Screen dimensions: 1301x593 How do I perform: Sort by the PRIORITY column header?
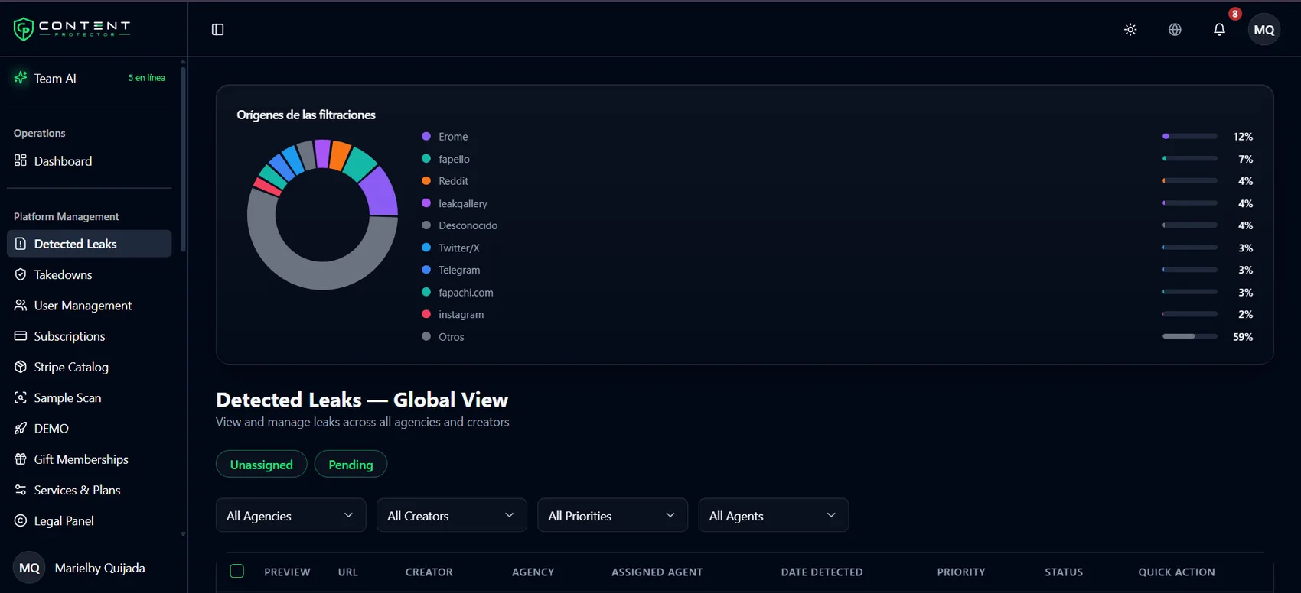click(961, 572)
